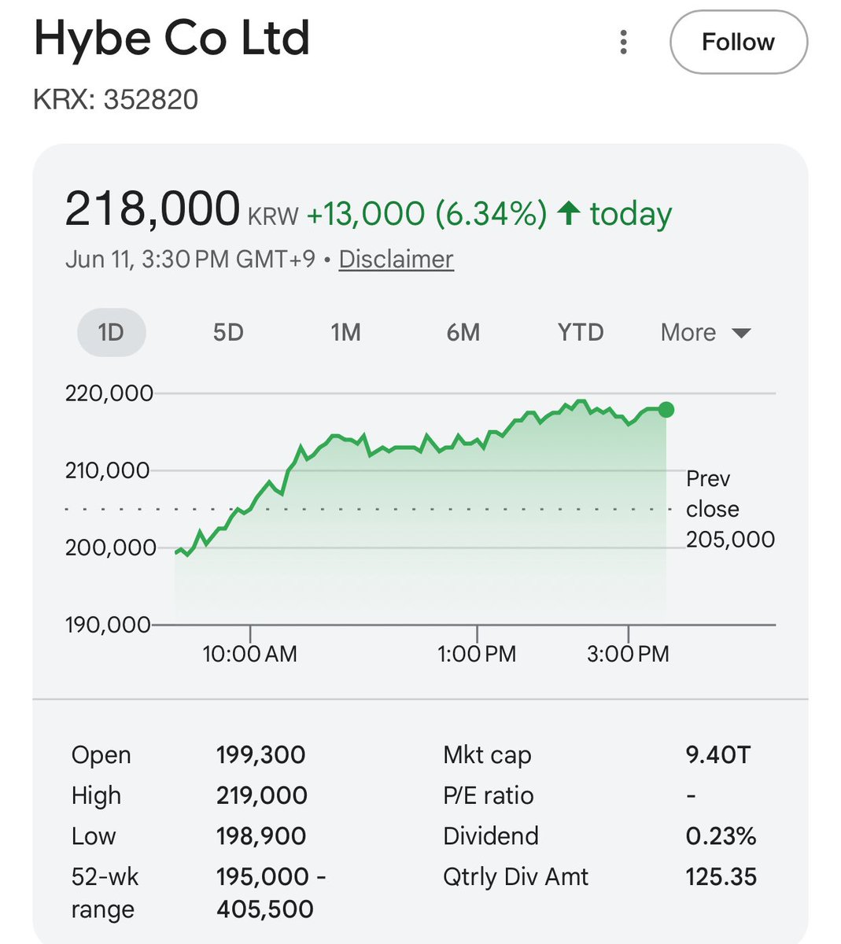Click the green end-point dot on chart
Screen dimensions: 841x944
pos(666,409)
